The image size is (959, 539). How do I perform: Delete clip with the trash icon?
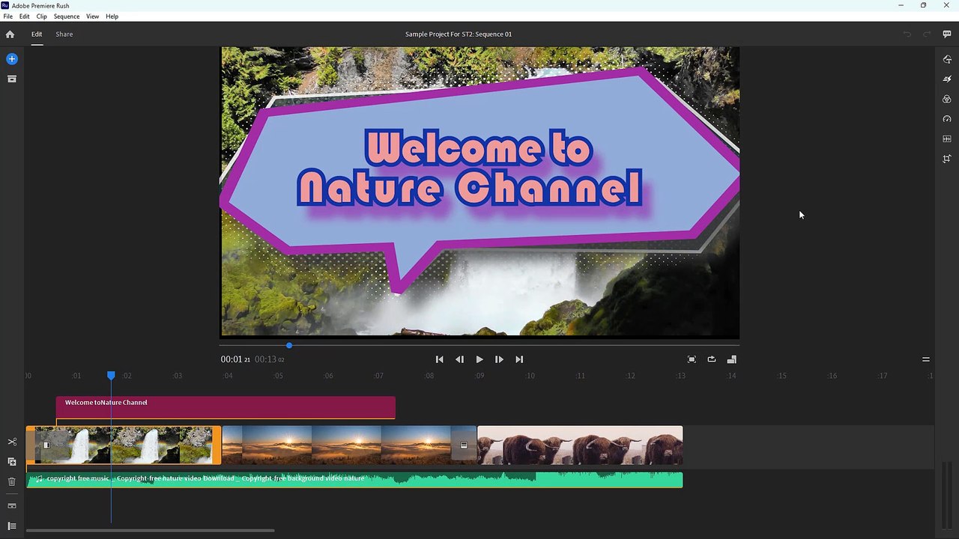click(11, 481)
